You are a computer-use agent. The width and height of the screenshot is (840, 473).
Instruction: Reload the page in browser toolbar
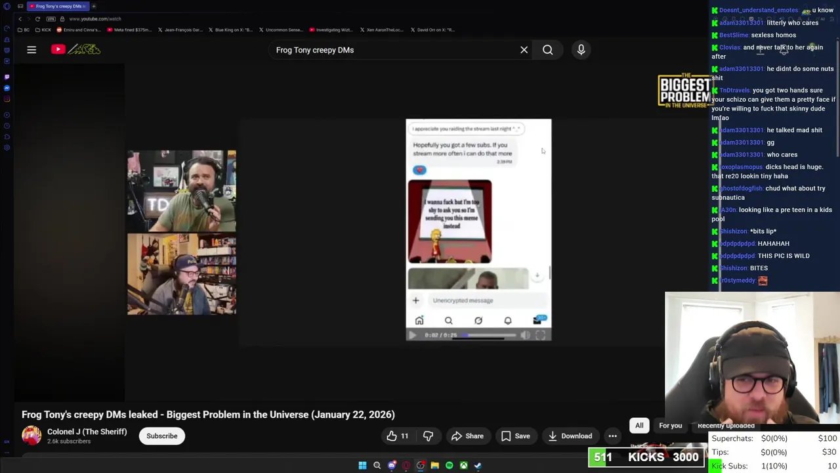click(37, 19)
